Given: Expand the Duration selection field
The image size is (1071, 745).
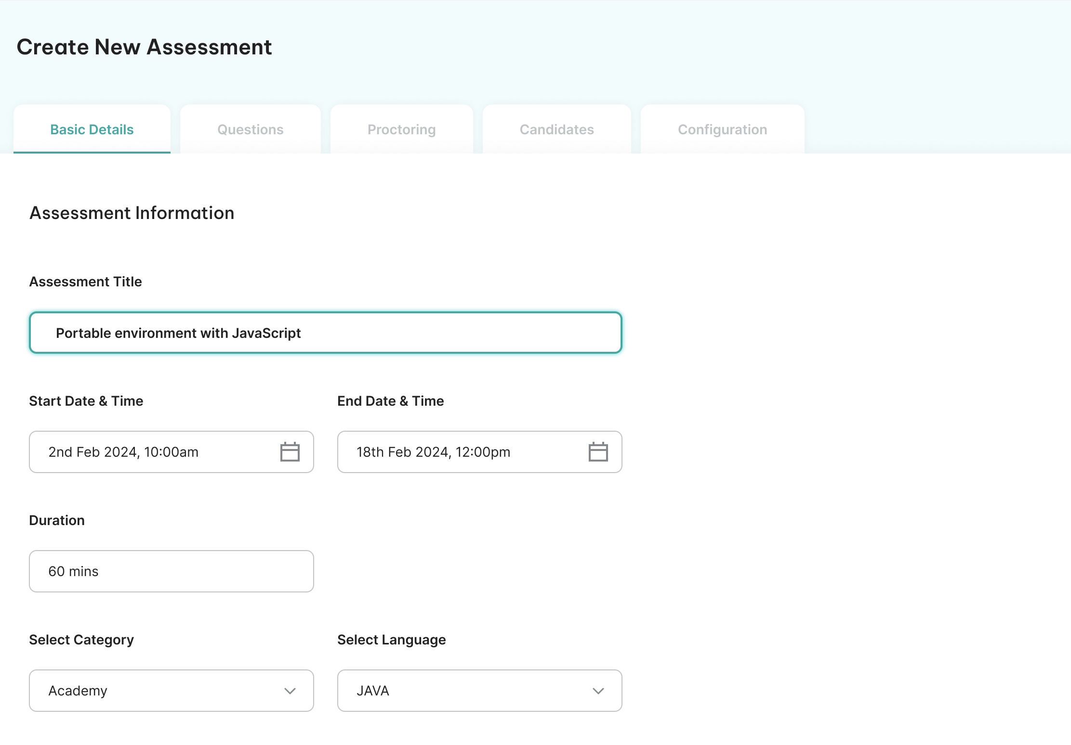Looking at the screenshot, I should pos(171,571).
